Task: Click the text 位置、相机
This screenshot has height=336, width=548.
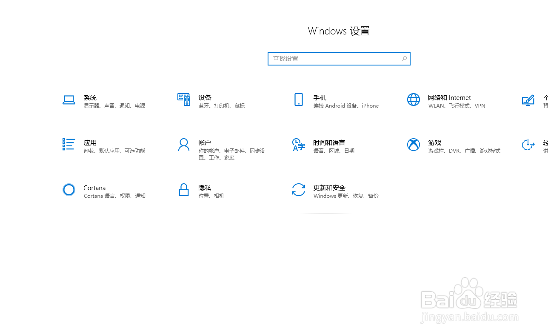Action: point(211,196)
